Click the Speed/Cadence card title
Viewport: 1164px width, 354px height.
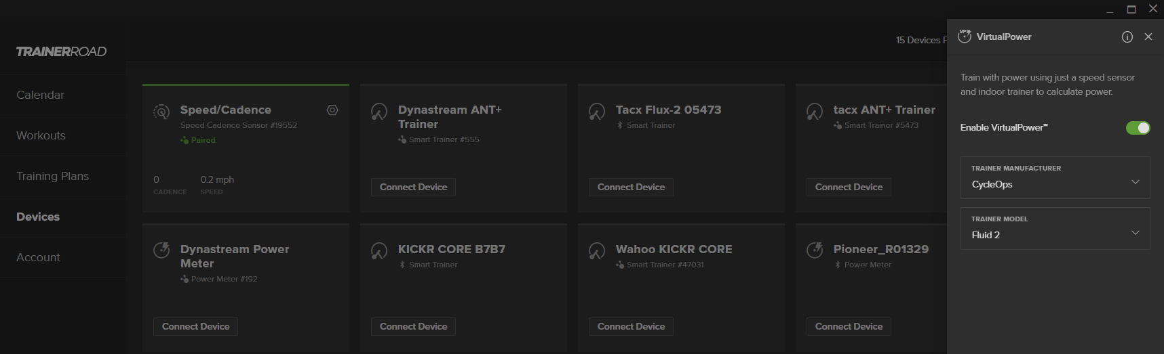click(226, 110)
